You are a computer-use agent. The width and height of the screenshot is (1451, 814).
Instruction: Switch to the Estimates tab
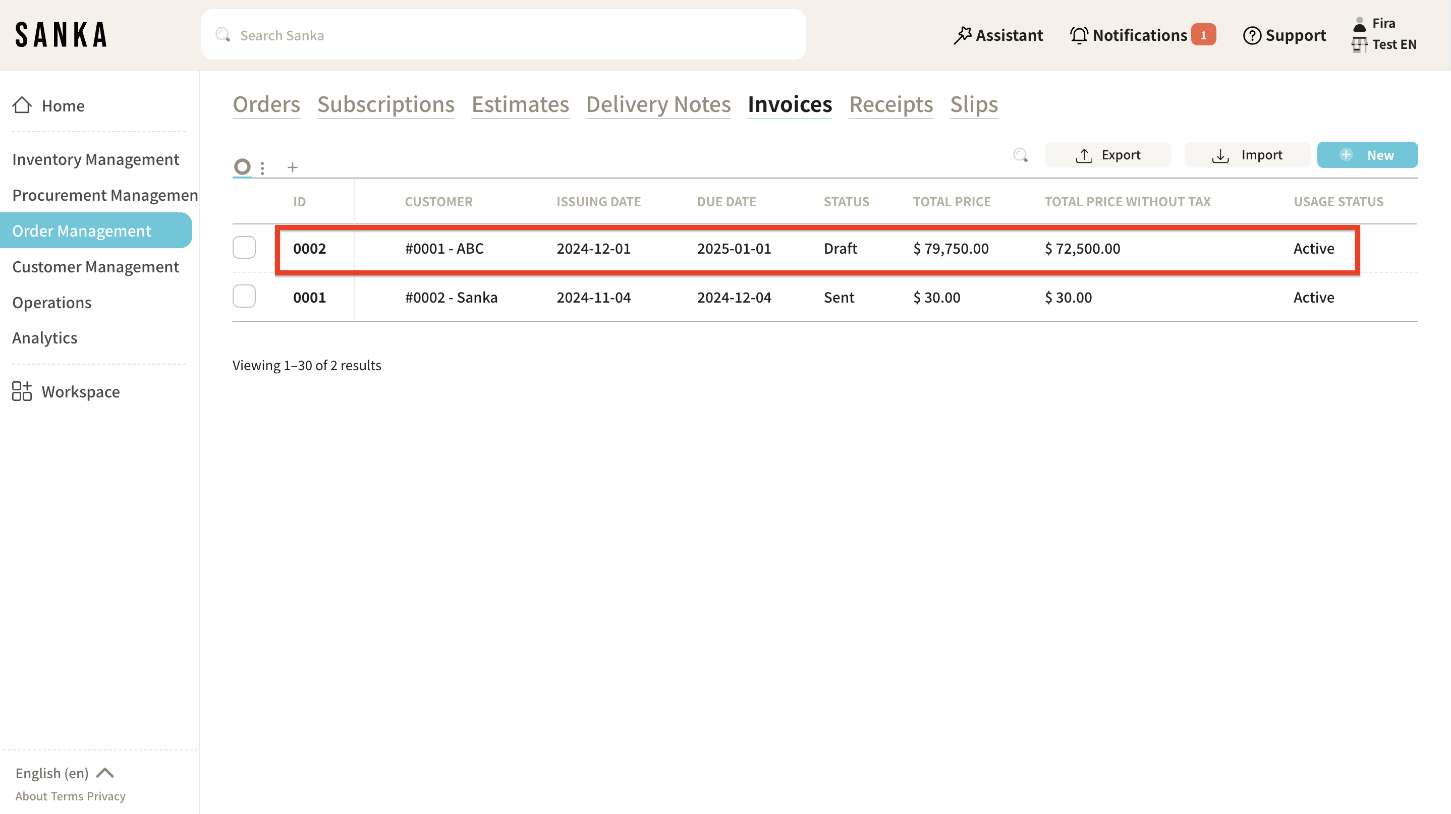tap(520, 105)
